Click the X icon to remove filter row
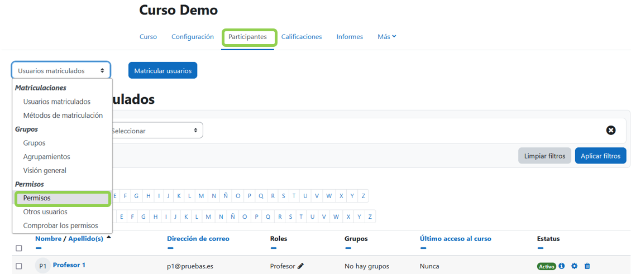 click(x=611, y=130)
